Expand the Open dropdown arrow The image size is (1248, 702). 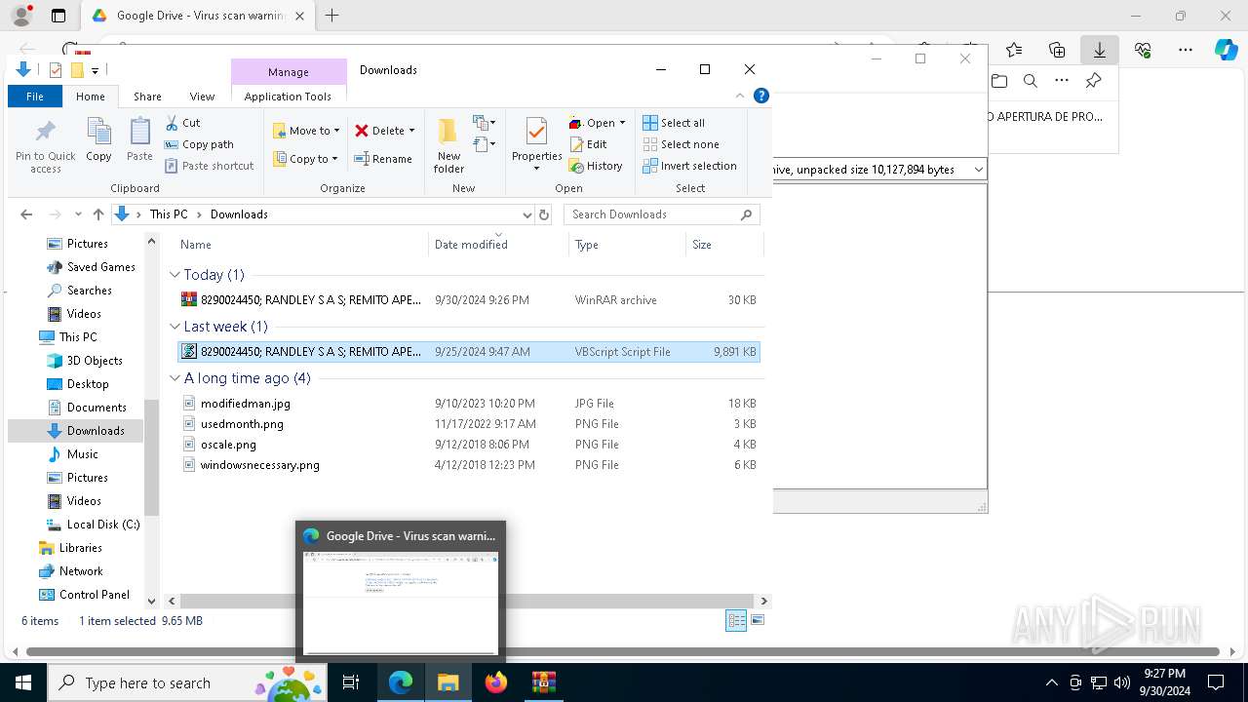tap(622, 123)
